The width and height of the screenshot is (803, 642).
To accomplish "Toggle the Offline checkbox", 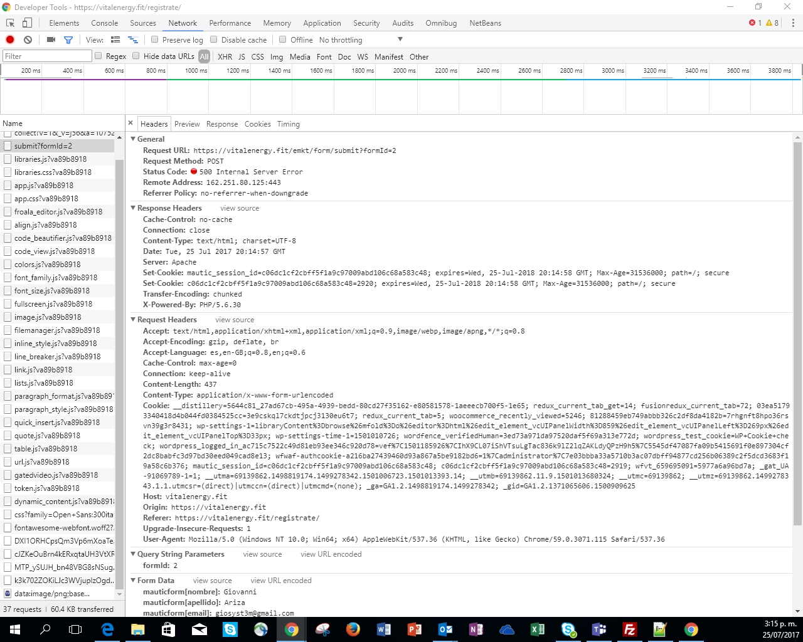I will [x=283, y=39].
